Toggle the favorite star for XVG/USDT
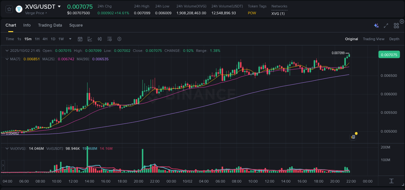 [x=9, y=9]
